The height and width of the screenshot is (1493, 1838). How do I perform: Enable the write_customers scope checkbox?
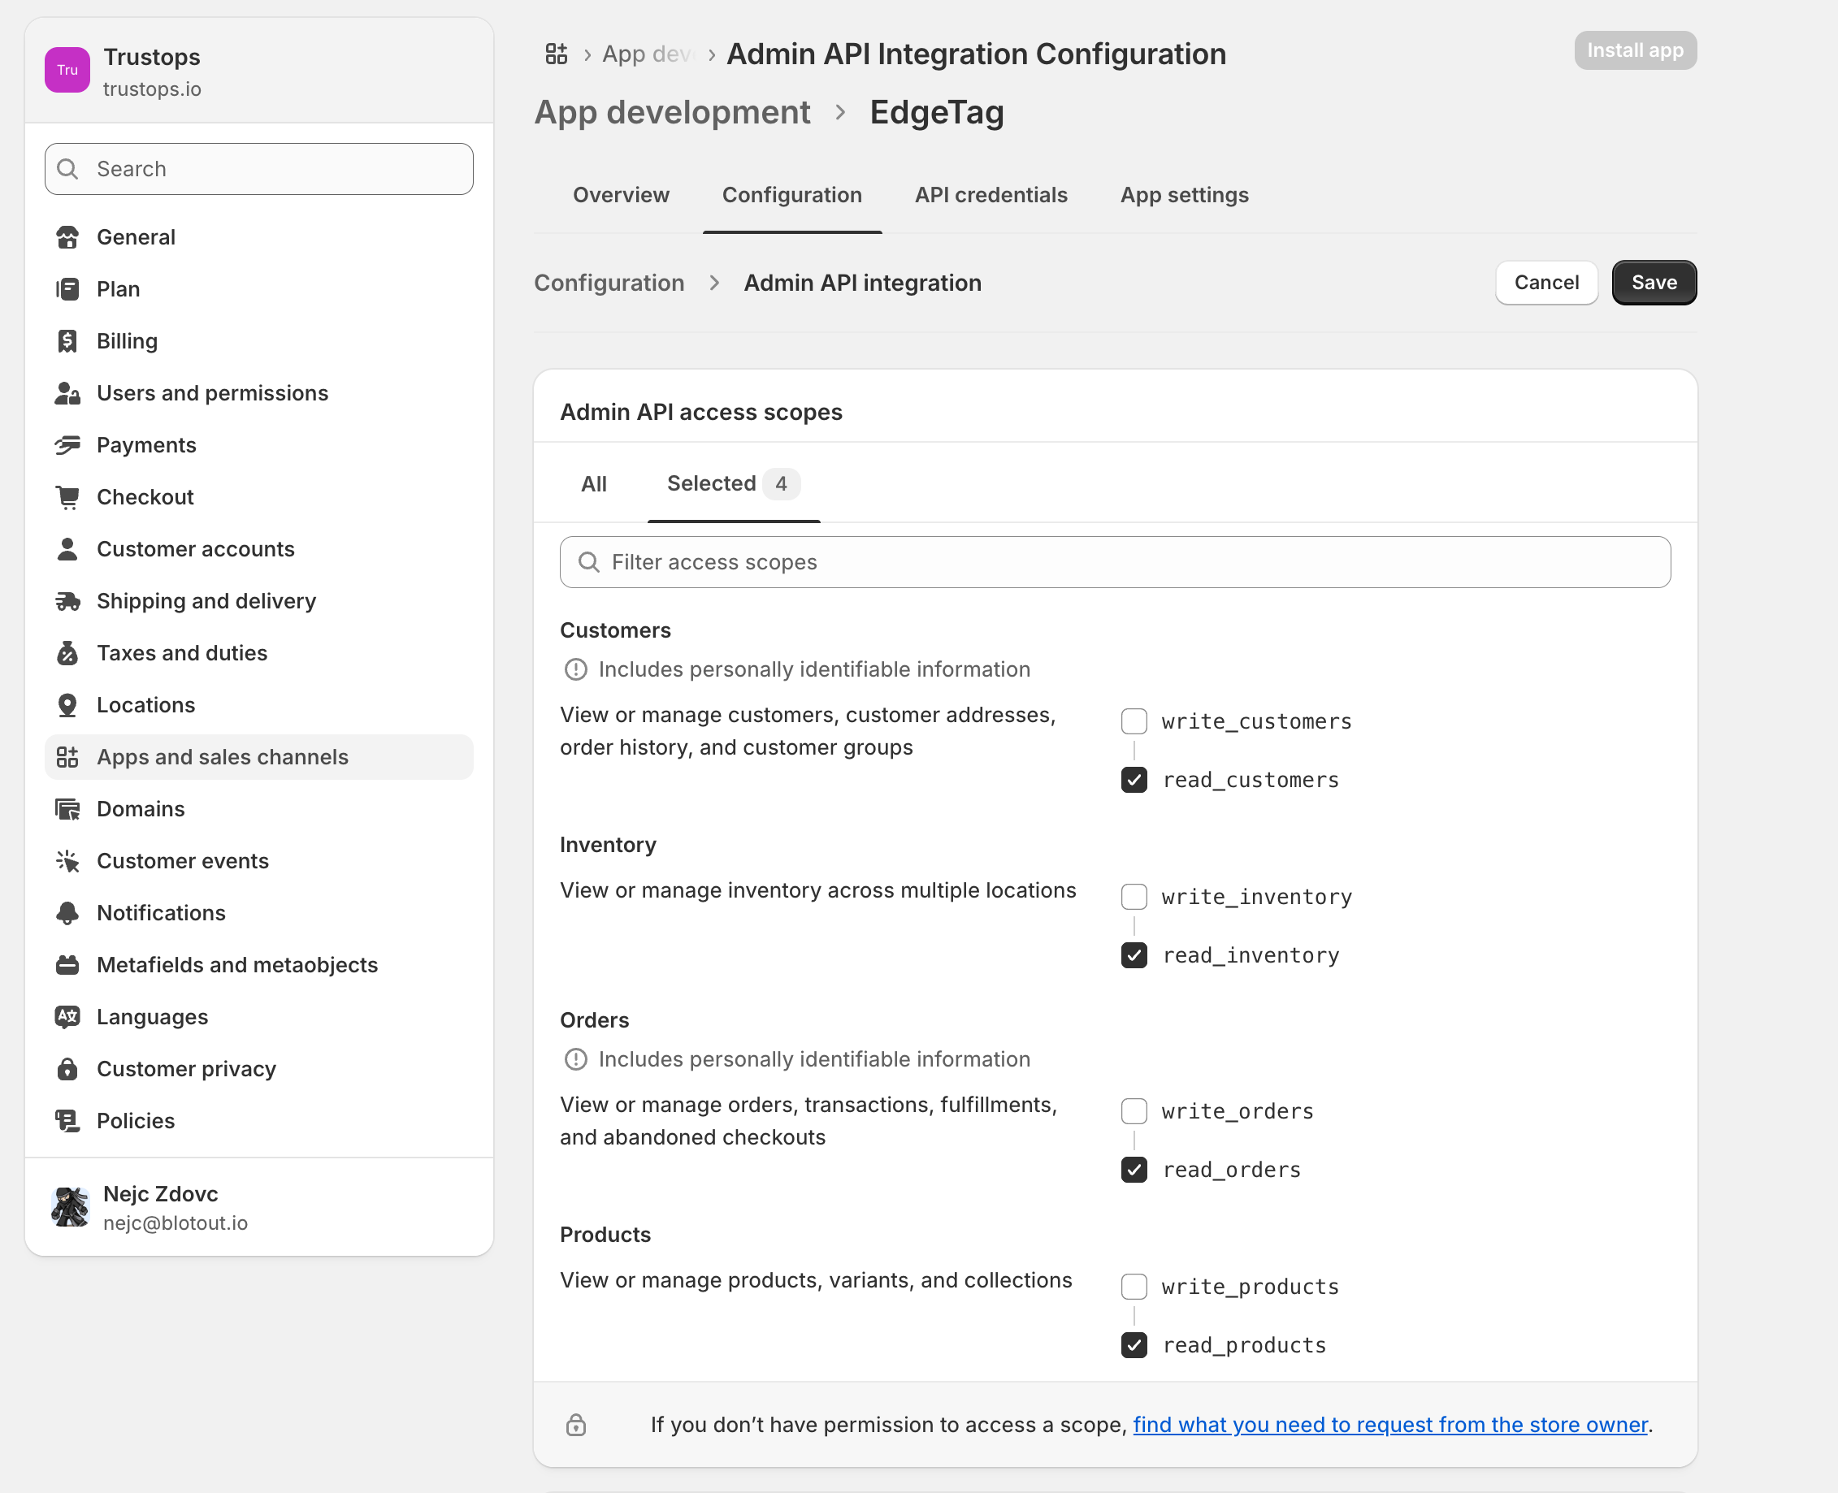tap(1134, 721)
